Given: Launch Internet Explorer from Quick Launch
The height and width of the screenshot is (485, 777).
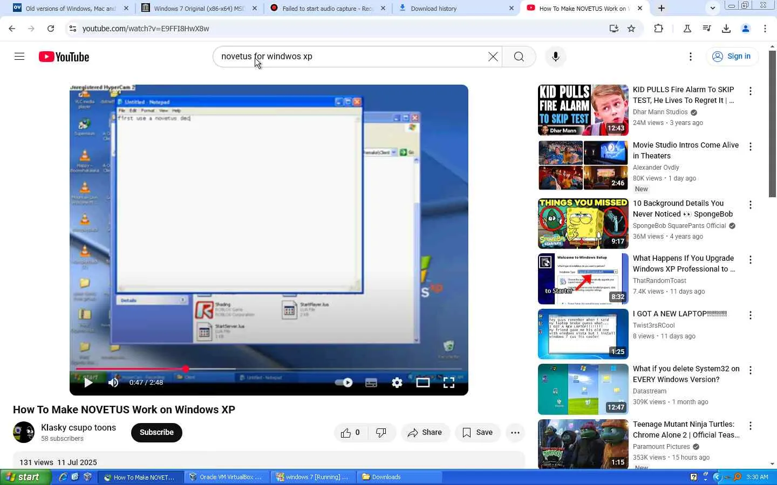Looking at the screenshot, I should [x=63, y=477].
